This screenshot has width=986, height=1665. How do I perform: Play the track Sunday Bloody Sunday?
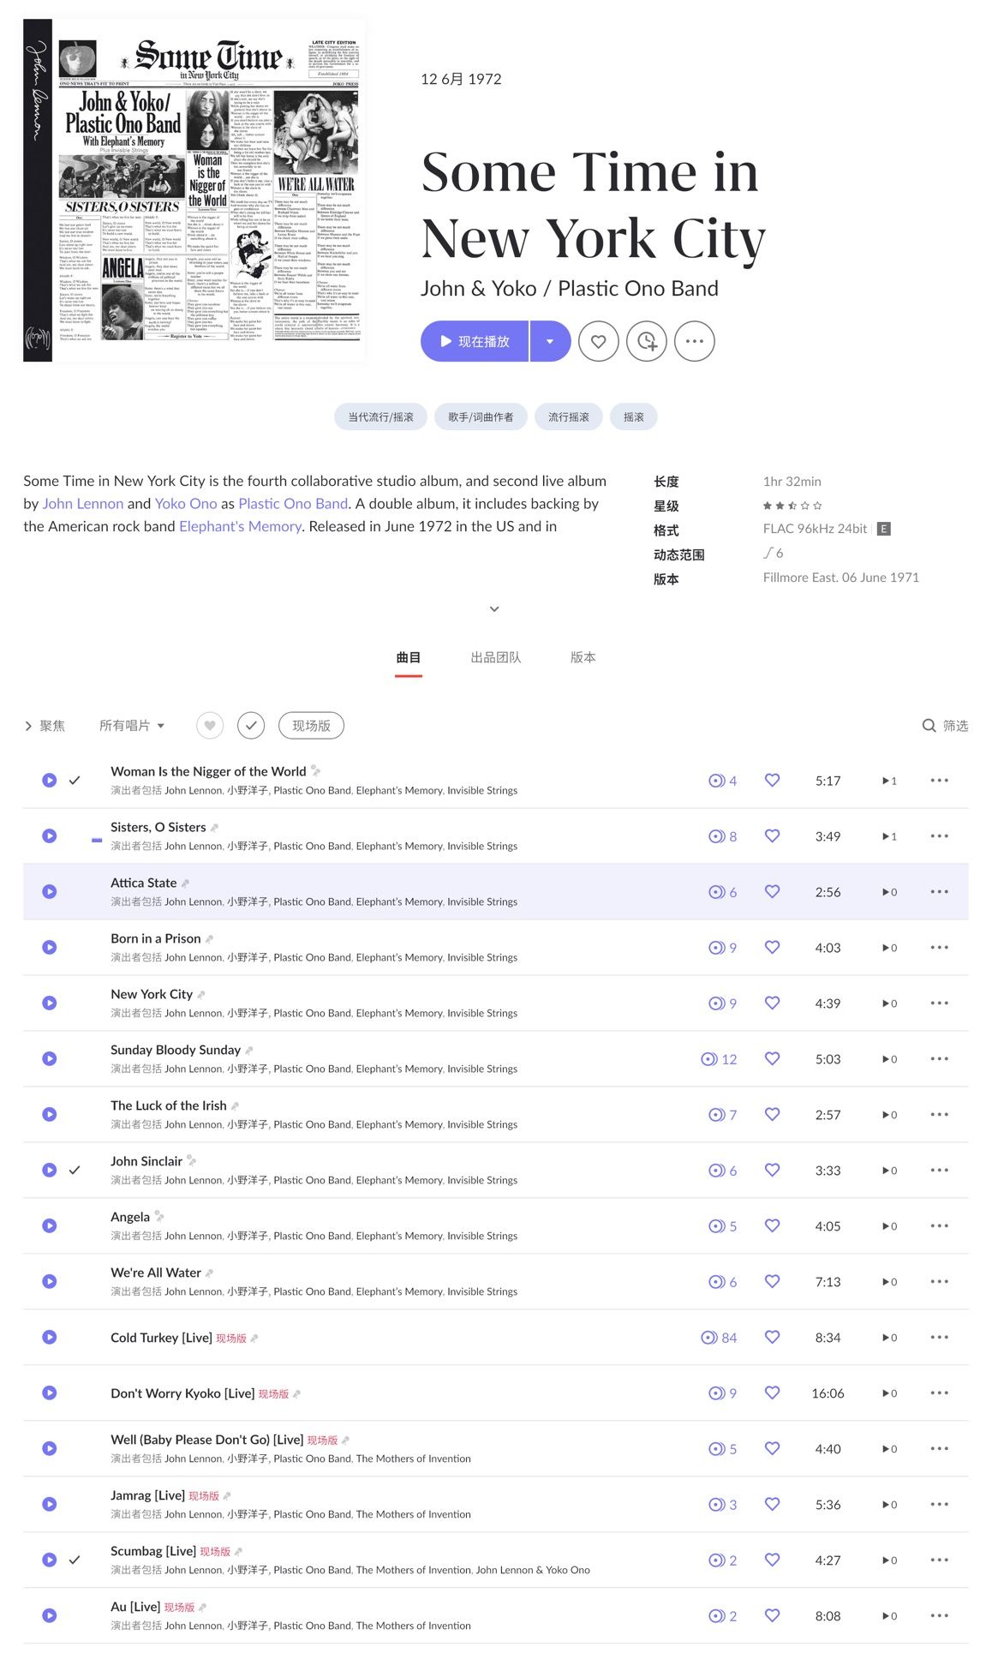coord(50,1059)
